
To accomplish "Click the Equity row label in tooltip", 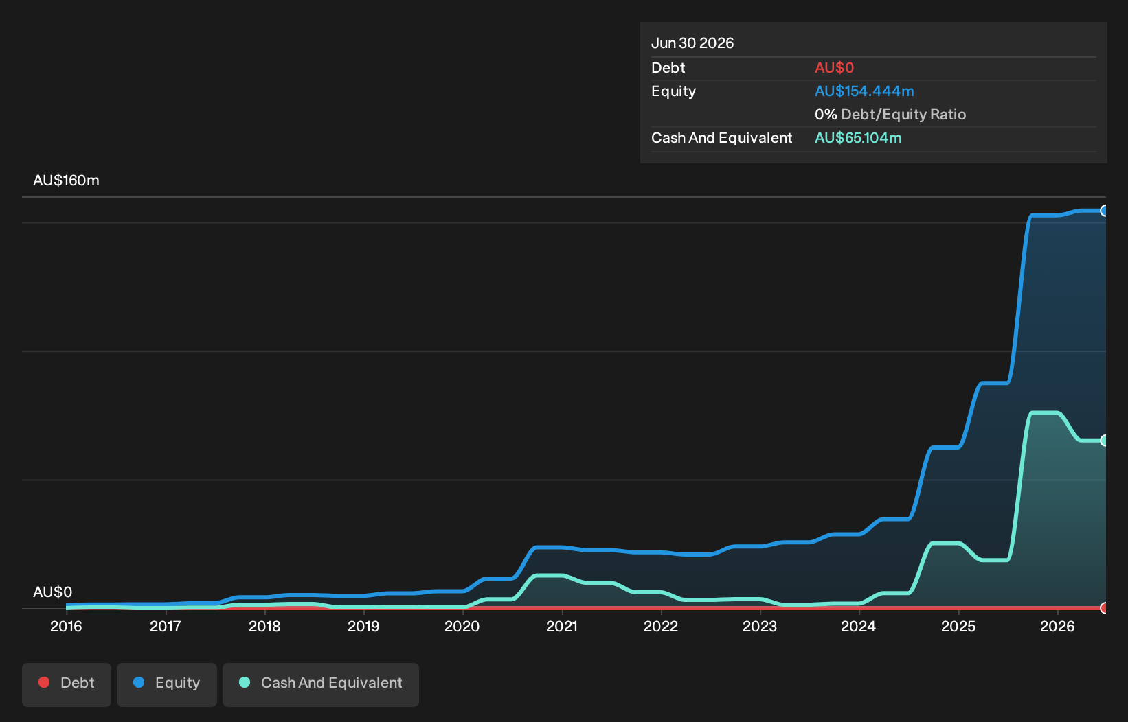I will [x=673, y=91].
